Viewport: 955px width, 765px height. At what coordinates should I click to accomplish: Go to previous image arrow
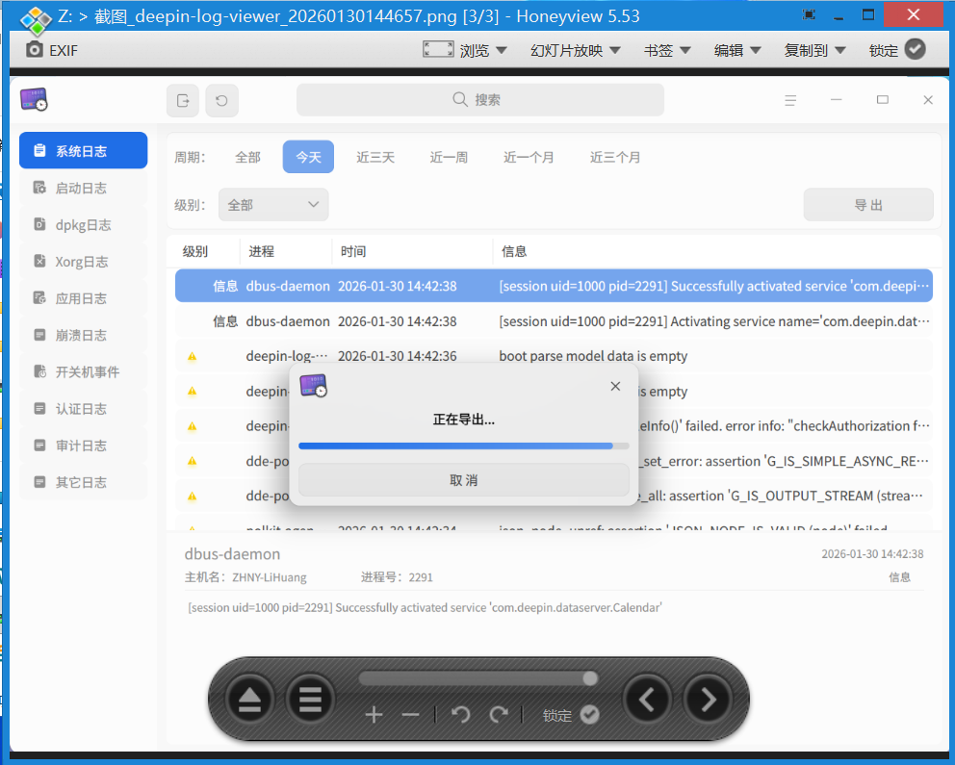(x=647, y=700)
